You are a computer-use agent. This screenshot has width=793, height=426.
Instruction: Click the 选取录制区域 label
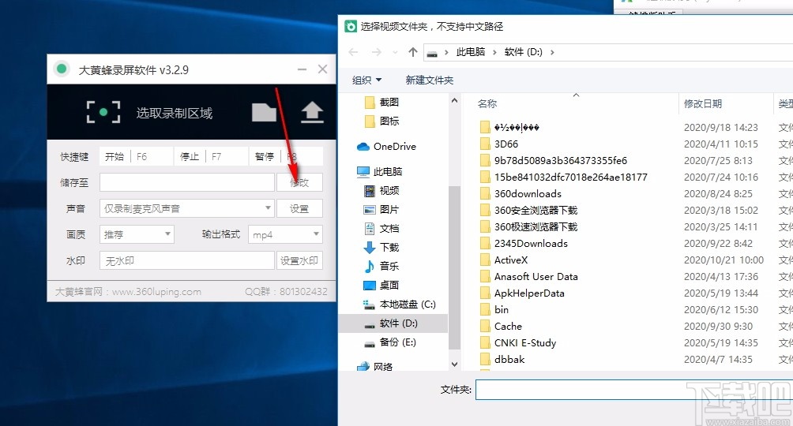pyautogui.click(x=174, y=113)
